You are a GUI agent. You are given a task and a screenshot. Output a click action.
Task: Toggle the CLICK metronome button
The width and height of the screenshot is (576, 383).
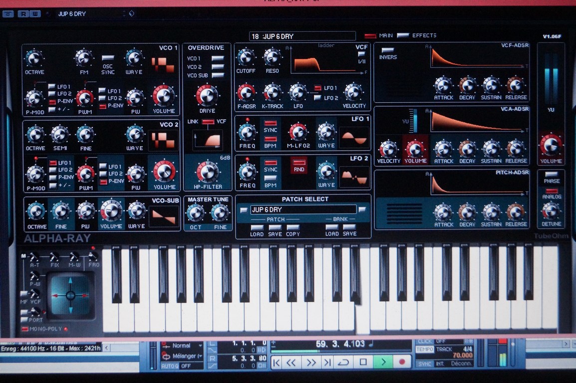[x=425, y=341]
